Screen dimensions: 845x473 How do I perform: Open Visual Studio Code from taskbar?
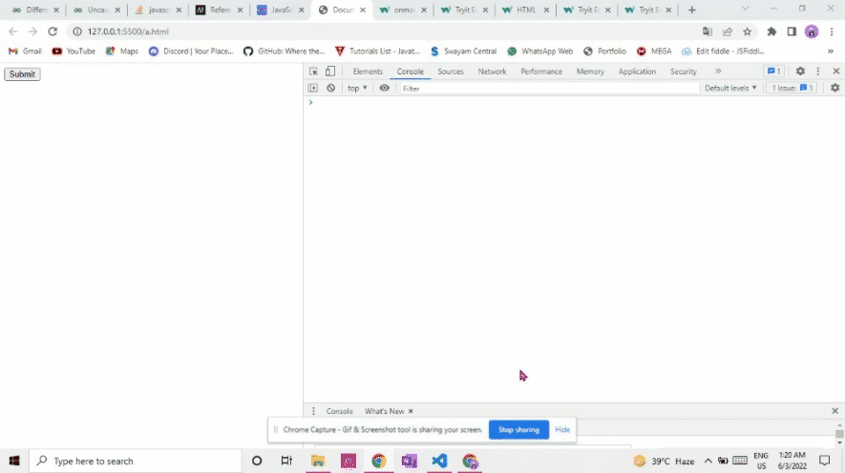[439, 461]
